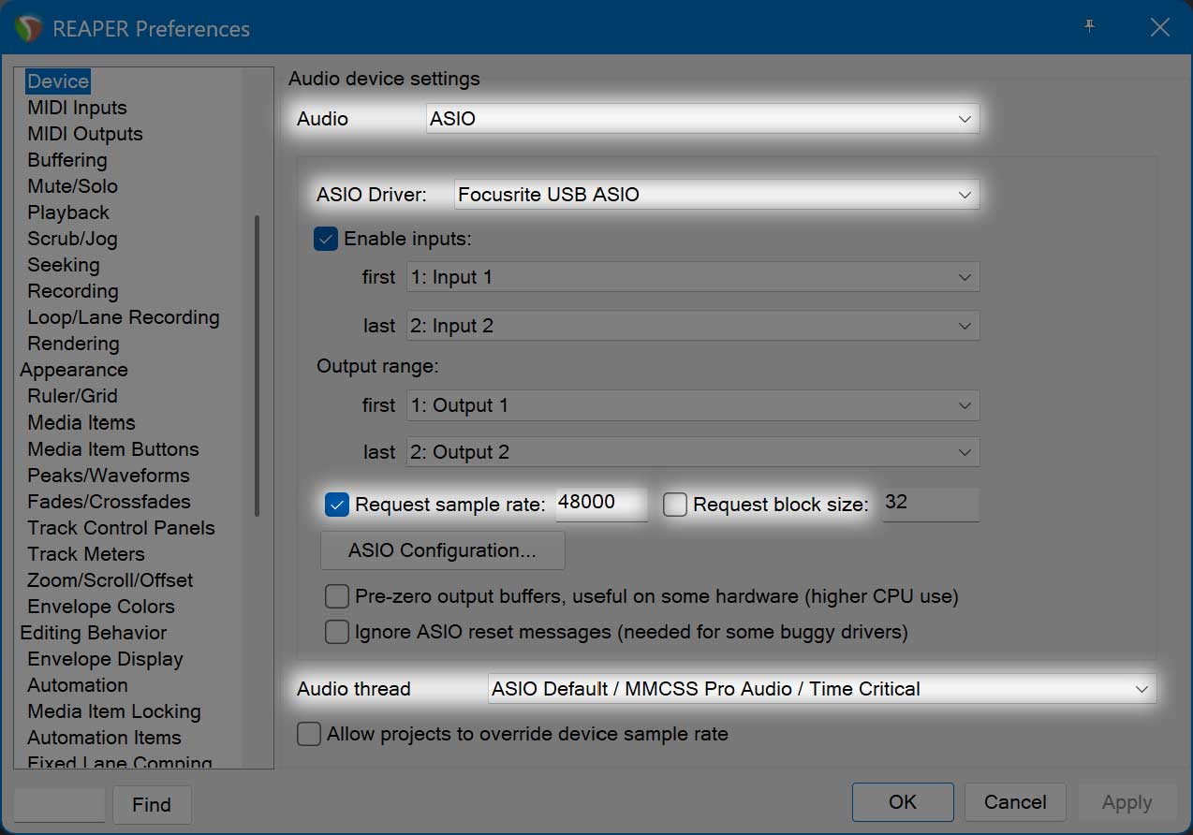Open Media Item Buttons page
This screenshot has height=835, width=1193.
pos(113,449)
